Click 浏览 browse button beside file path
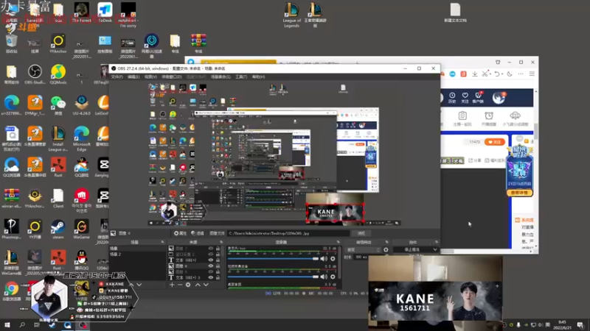Screen dimensions: 590x331 click(361, 233)
